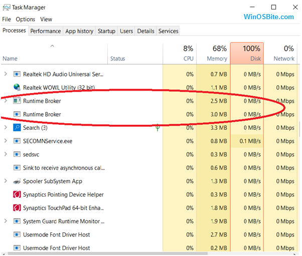Select Synaptics Pointing Device Helper name
Image resolution: width=302 pixels, height=256 pixels.
tap(63, 195)
